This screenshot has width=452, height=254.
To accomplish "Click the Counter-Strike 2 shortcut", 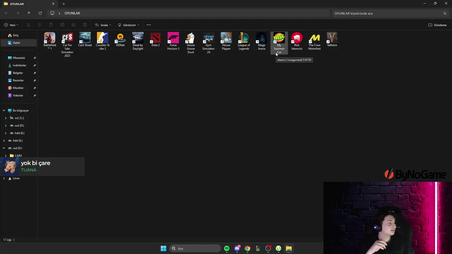I will pos(102,41).
